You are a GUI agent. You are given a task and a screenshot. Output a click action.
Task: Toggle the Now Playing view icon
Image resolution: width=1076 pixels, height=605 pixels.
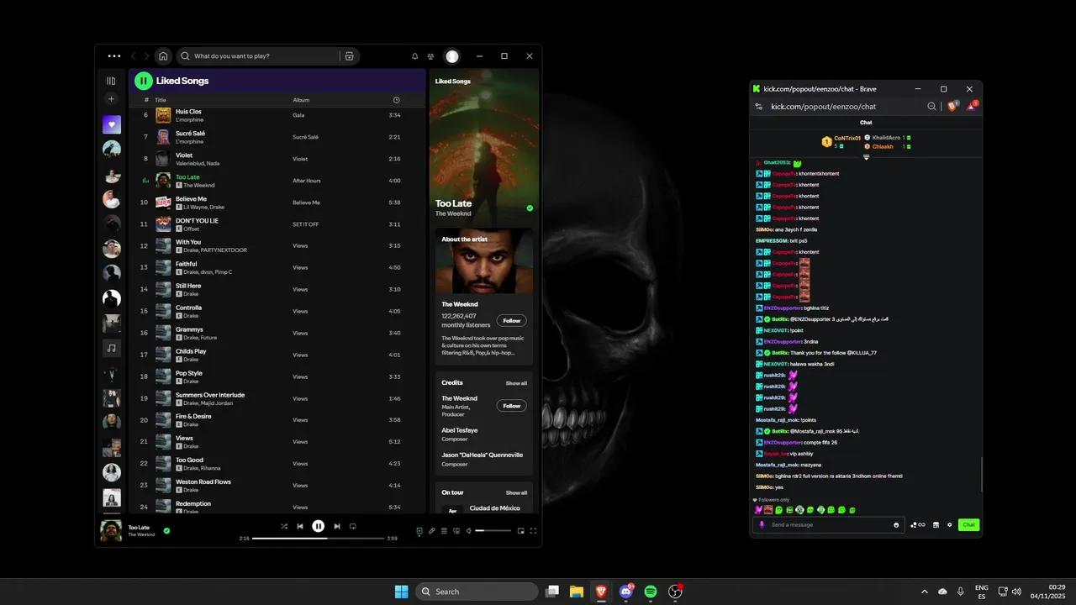[x=419, y=530]
